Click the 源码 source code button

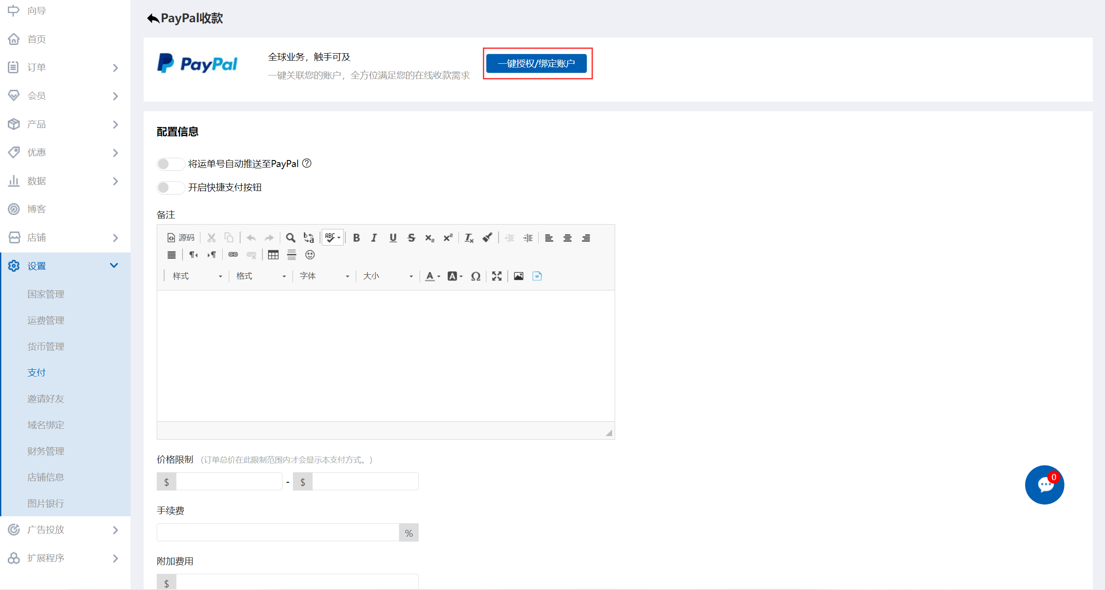pyautogui.click(x=180, y=238)
